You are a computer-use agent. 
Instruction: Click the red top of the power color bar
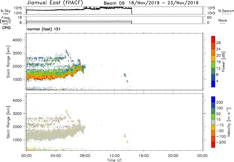pyautogui.click(x=213, y=39)
